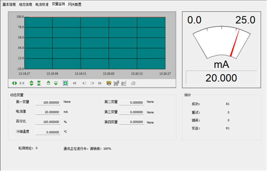The height and width of the screenshot is (171, 267).
Task: Click the mA unit beside 电流值
Action: (x=65, y=112)
